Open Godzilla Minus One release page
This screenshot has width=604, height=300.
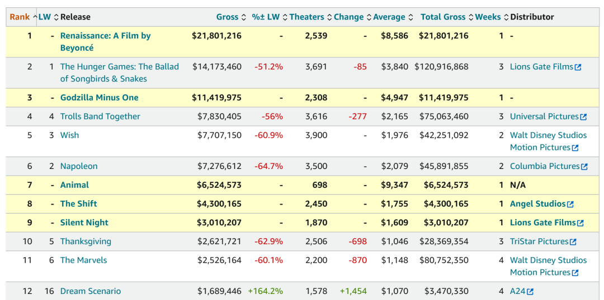tap(99, 98)
